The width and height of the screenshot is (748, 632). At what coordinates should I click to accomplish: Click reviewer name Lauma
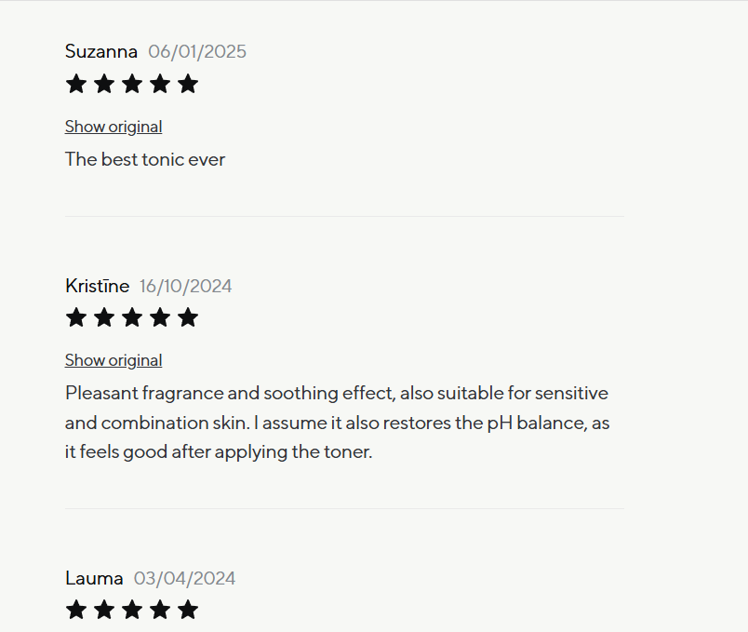[x=94, y=578]
